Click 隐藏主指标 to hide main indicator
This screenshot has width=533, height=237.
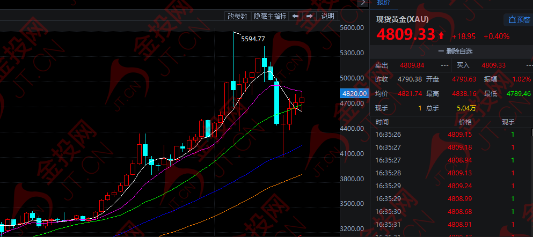[x=270, y=16]
